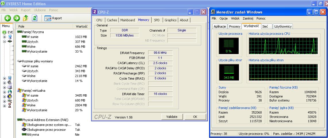The image size is (328, 138).
Task: Click the OK button in CPU-Z
Action: point(195,117)
